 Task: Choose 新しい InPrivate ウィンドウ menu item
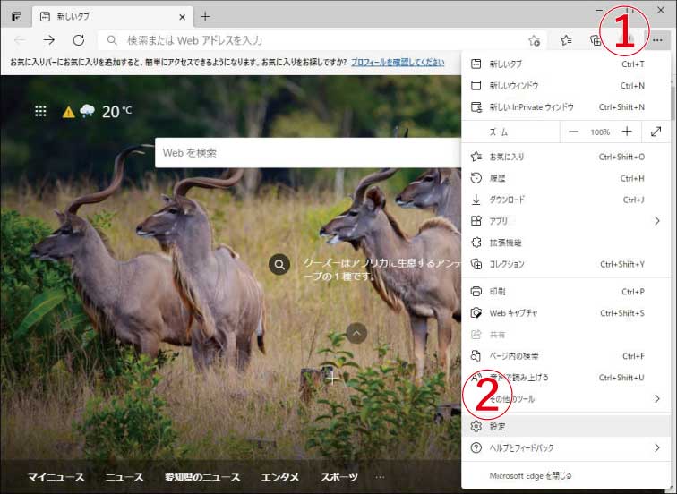pyautogui.click(x=531, y=107)
